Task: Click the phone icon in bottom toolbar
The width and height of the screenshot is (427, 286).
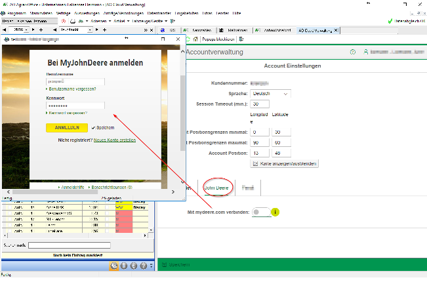Action: pos(114,266)
